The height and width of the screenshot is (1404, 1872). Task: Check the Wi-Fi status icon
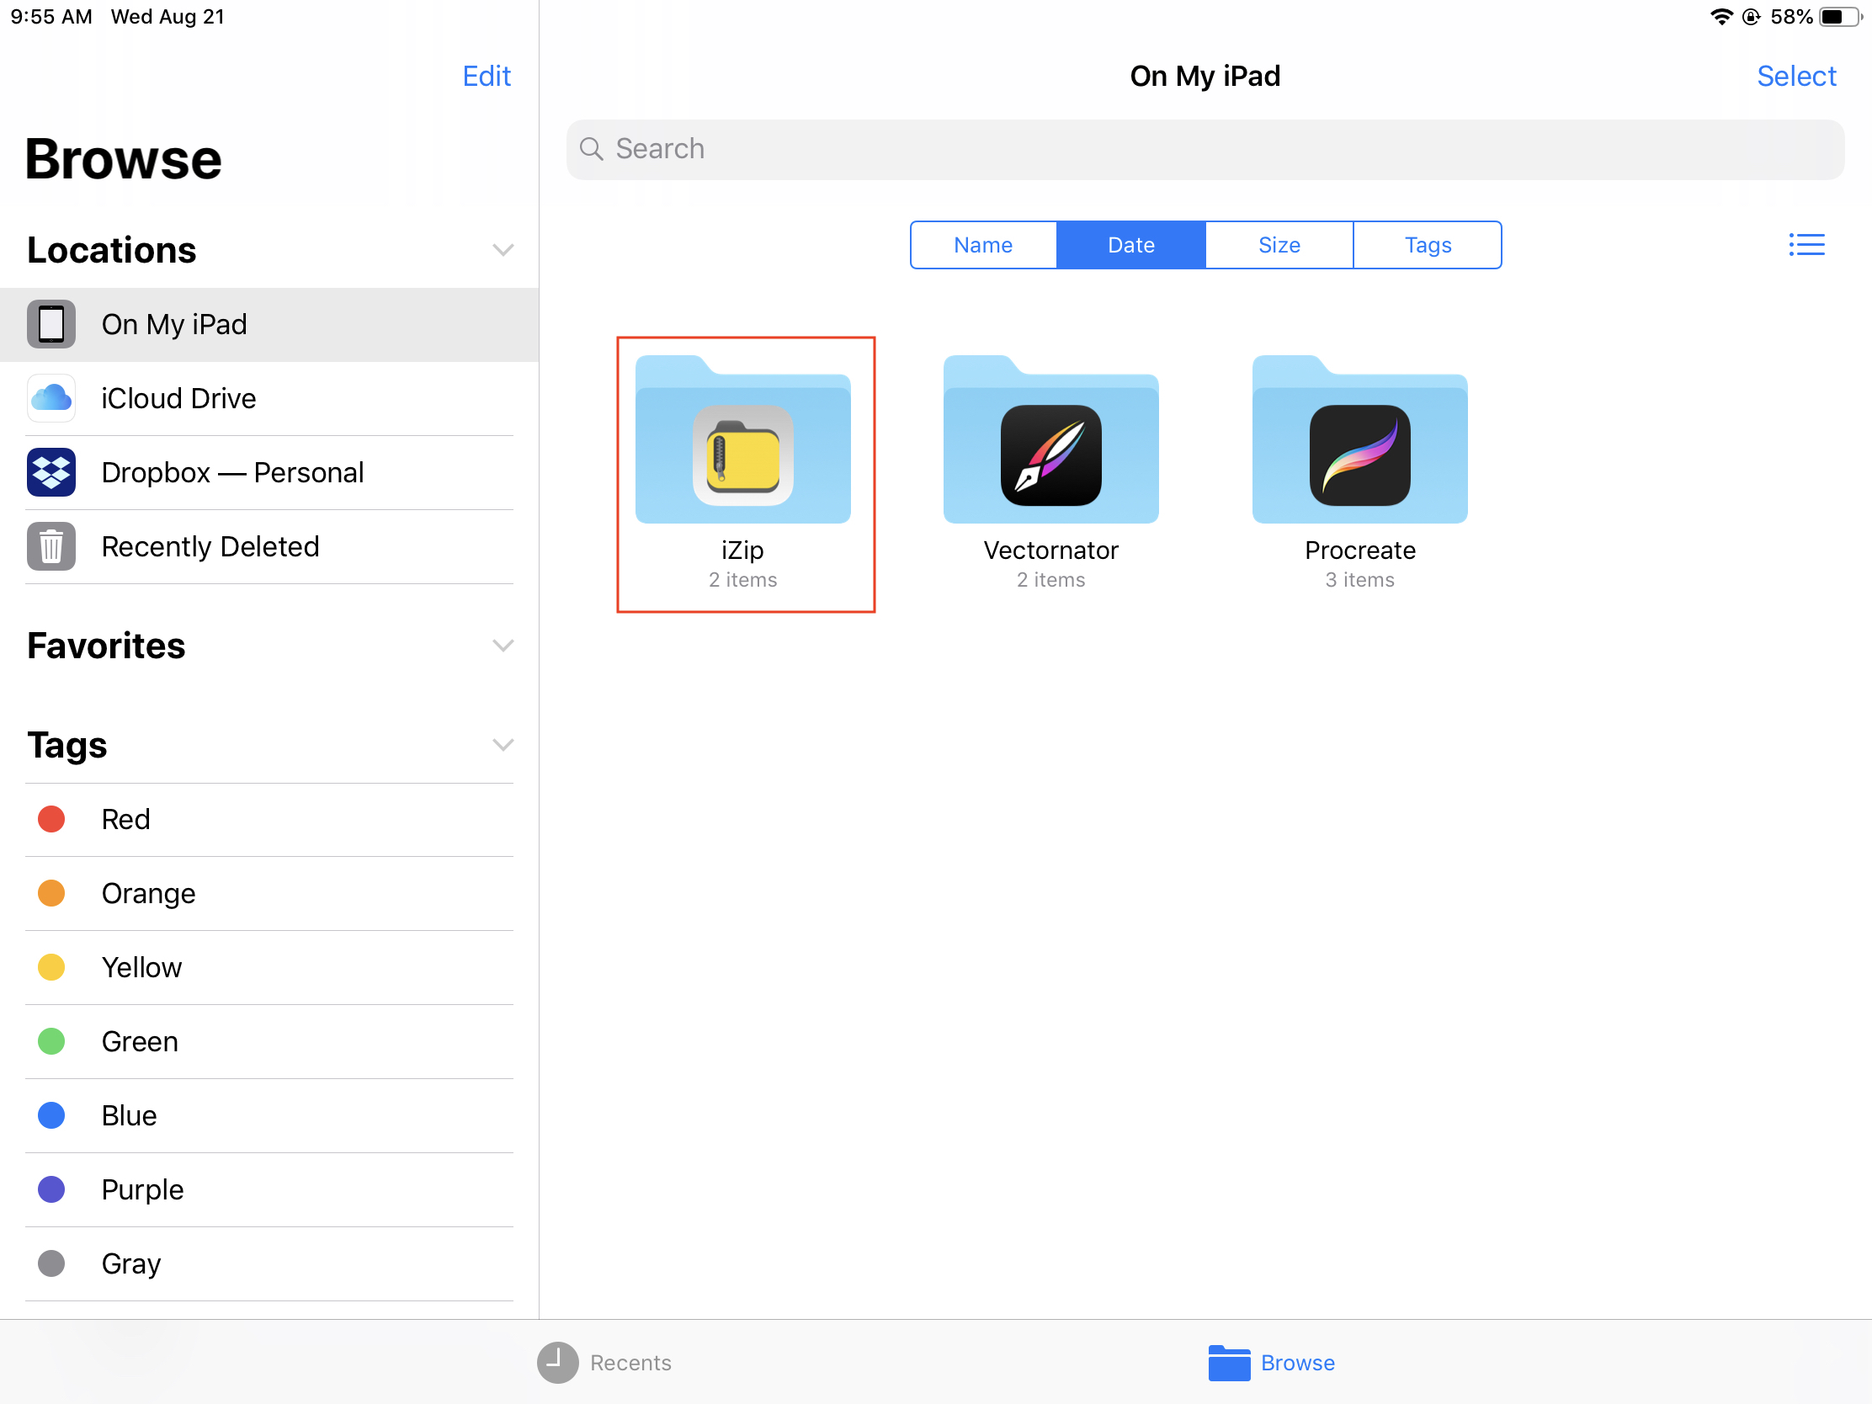[1721, 17]
